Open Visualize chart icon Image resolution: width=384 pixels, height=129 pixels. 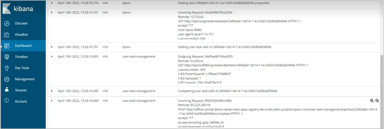[7, 35]
